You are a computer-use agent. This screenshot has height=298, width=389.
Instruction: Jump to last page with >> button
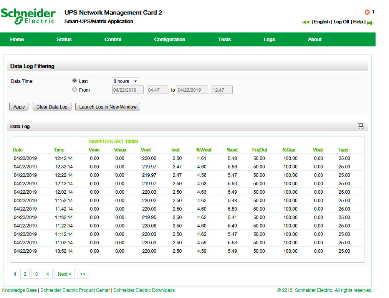[x=83, y=274]
